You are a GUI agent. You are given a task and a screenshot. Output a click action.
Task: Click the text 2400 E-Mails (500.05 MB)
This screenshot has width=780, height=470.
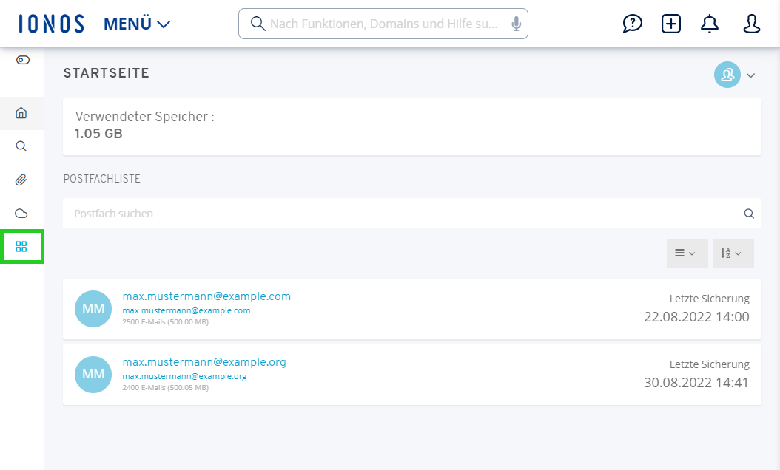pyautogui.click(x=166, y=387)
